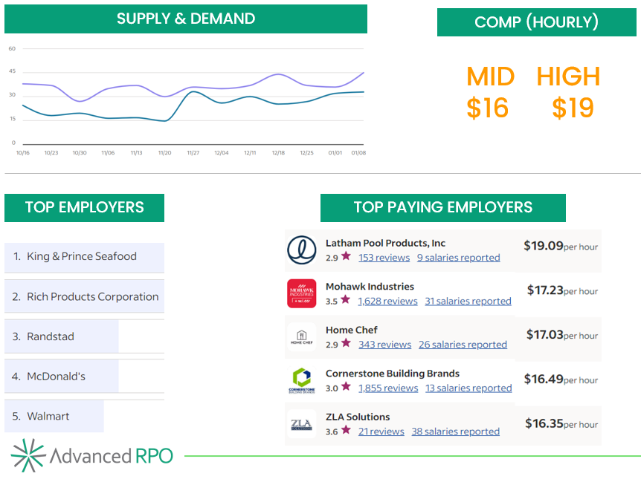
Task: View Home Chef's 26 salaries reported
Action: (463, 345)
